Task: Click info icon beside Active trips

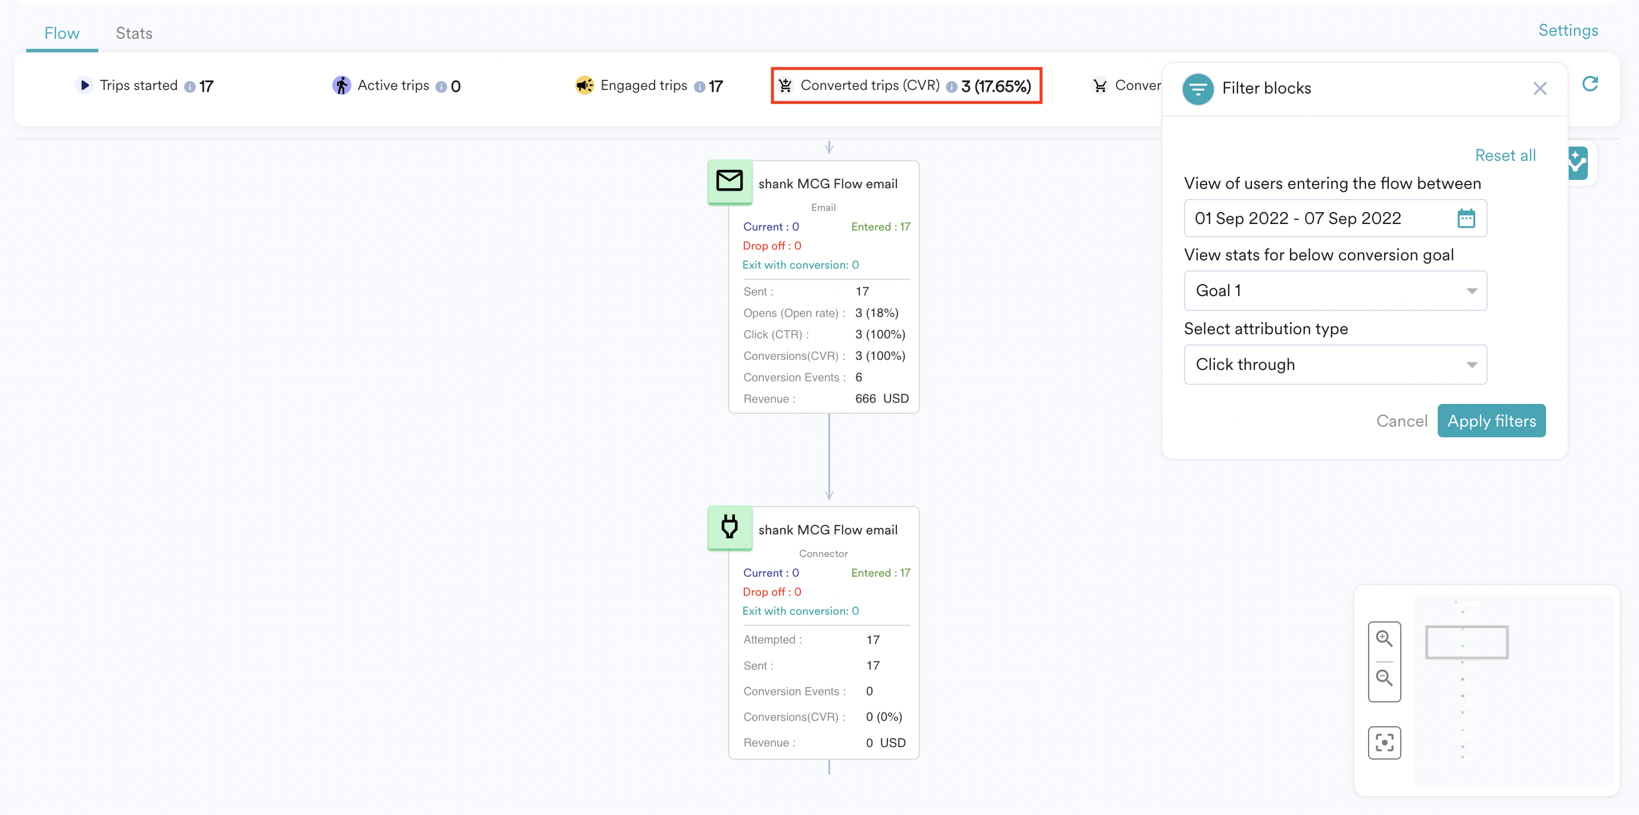Action: [x=441, y=87]
